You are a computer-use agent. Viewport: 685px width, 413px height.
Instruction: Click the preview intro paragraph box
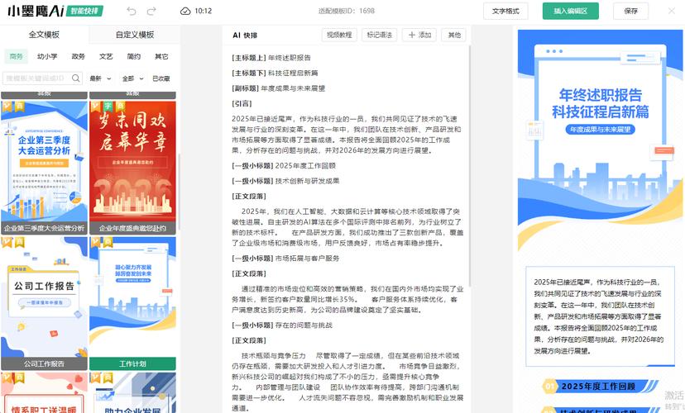tap(601, 316)
